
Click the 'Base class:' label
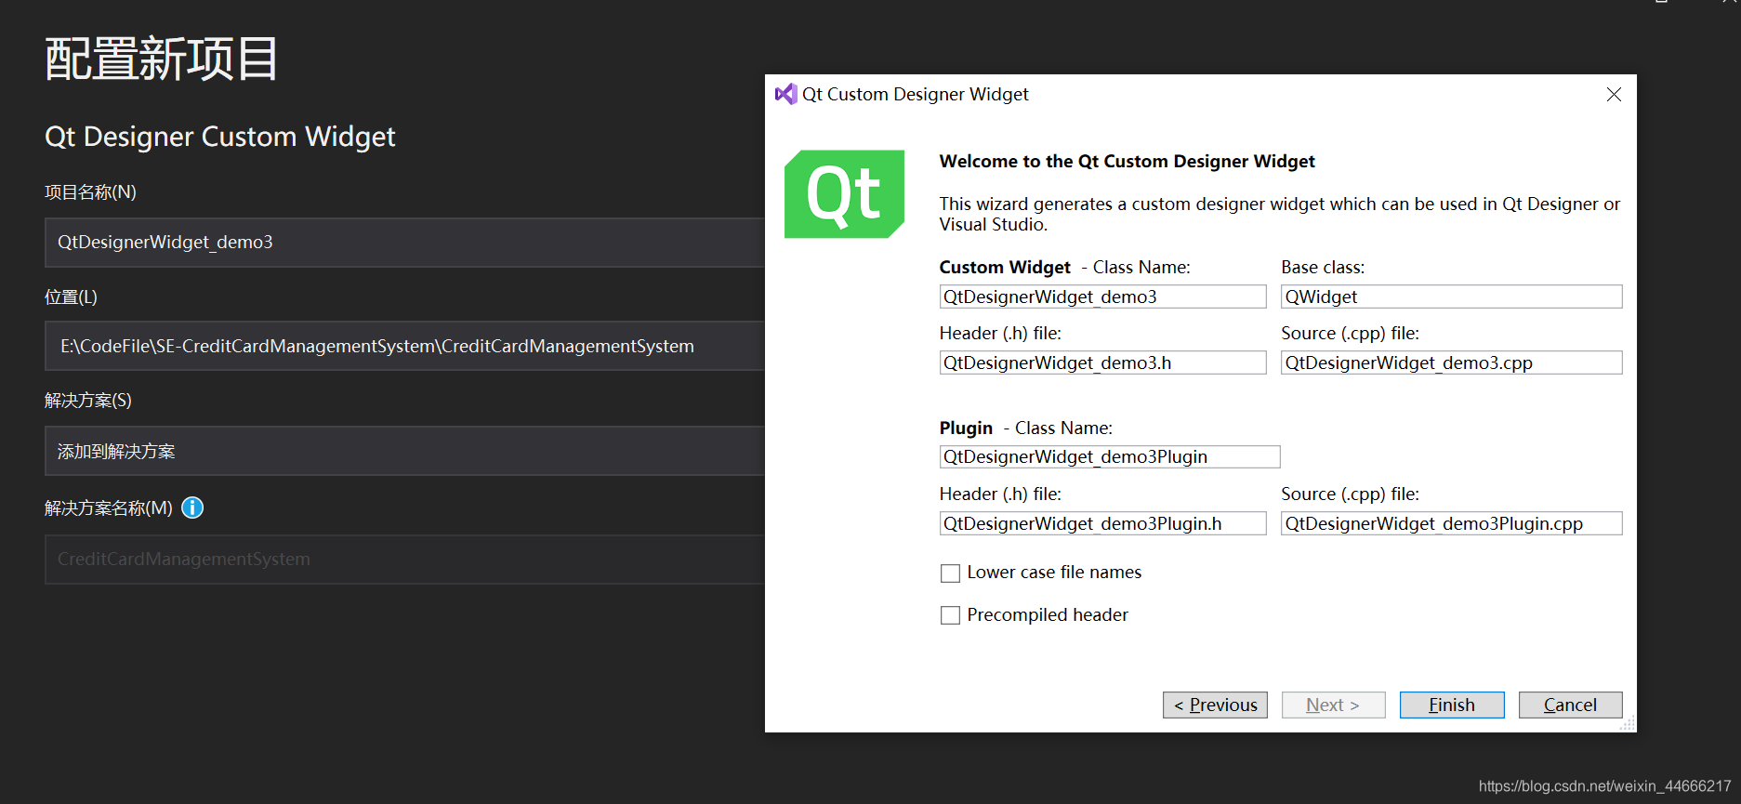(1323, 267)
